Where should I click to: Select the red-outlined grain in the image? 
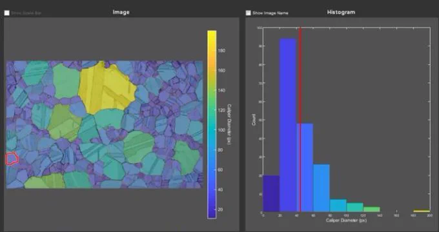point(12,159)
